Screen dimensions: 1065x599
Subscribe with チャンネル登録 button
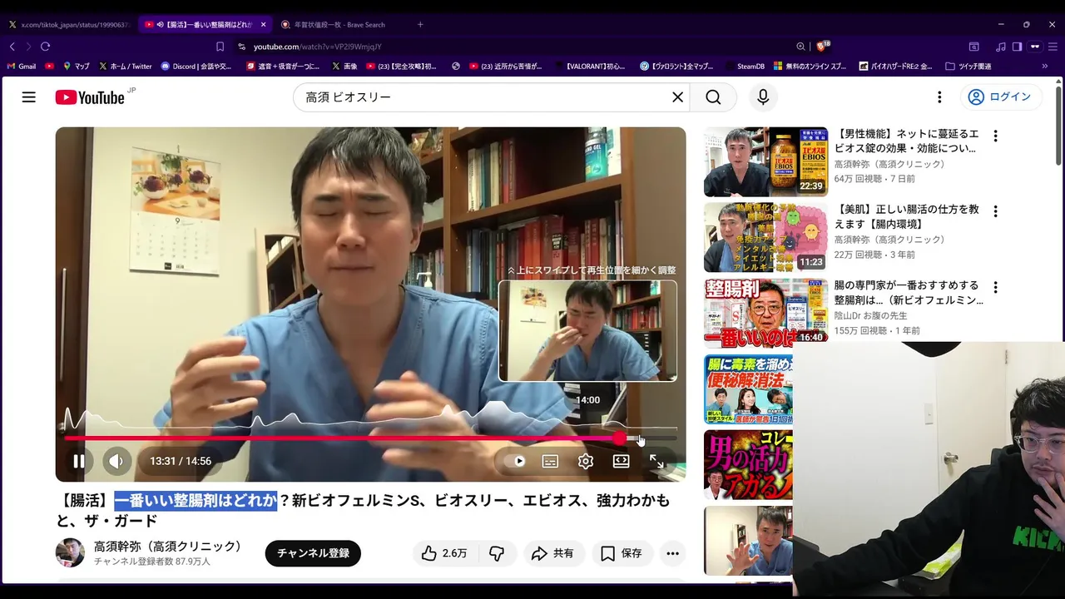[313, 553]
